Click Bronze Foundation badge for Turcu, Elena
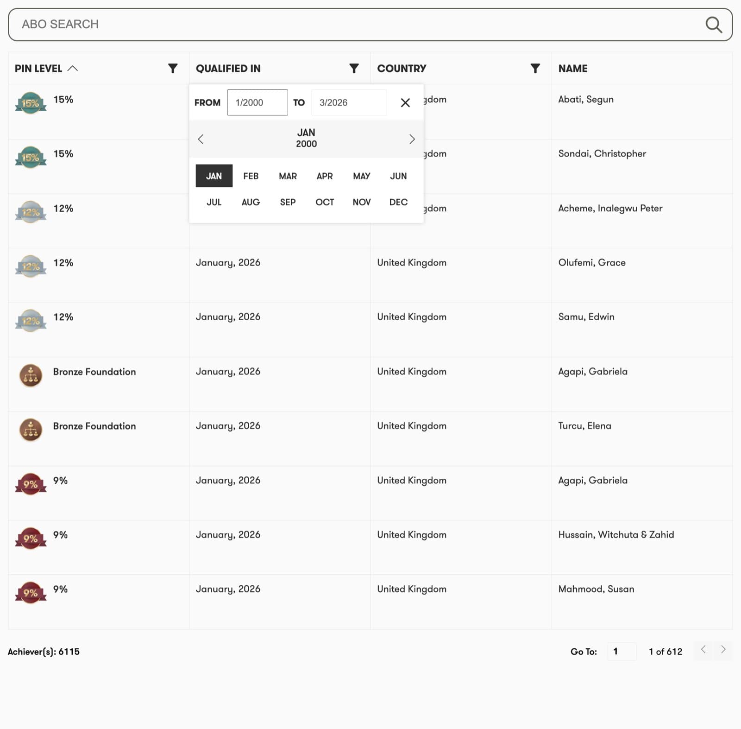741x729 pixels. pyautogui.click(x=31, y=430)
